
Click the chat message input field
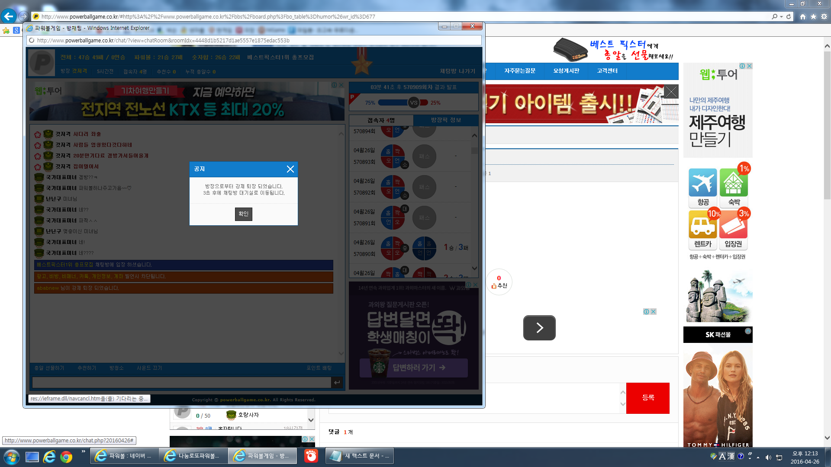tap(182, 382)
